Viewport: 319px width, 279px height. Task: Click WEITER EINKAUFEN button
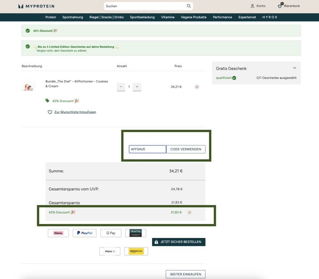(186, 274)
